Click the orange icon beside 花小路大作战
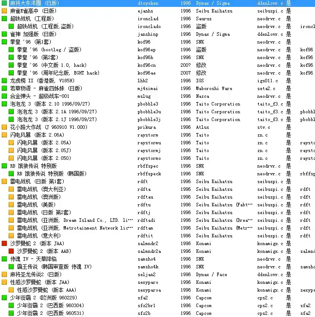This screenshot has width=315, height=317. [4, 127]
